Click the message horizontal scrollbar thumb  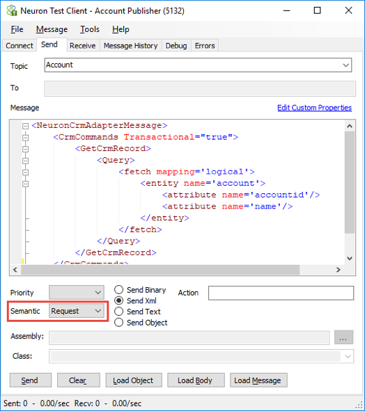(160, 270)
